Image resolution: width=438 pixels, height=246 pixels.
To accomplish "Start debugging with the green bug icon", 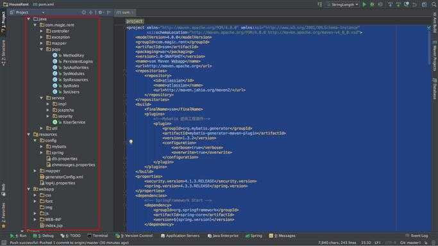I will [x=372, y=4].
